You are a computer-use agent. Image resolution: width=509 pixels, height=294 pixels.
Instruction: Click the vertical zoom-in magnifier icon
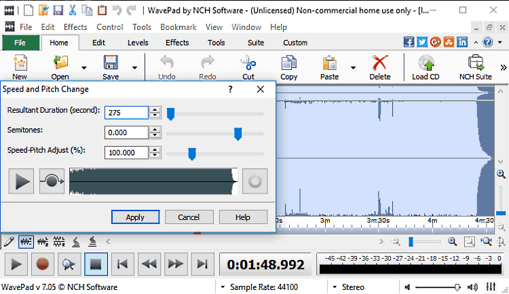tap(501, 174)
